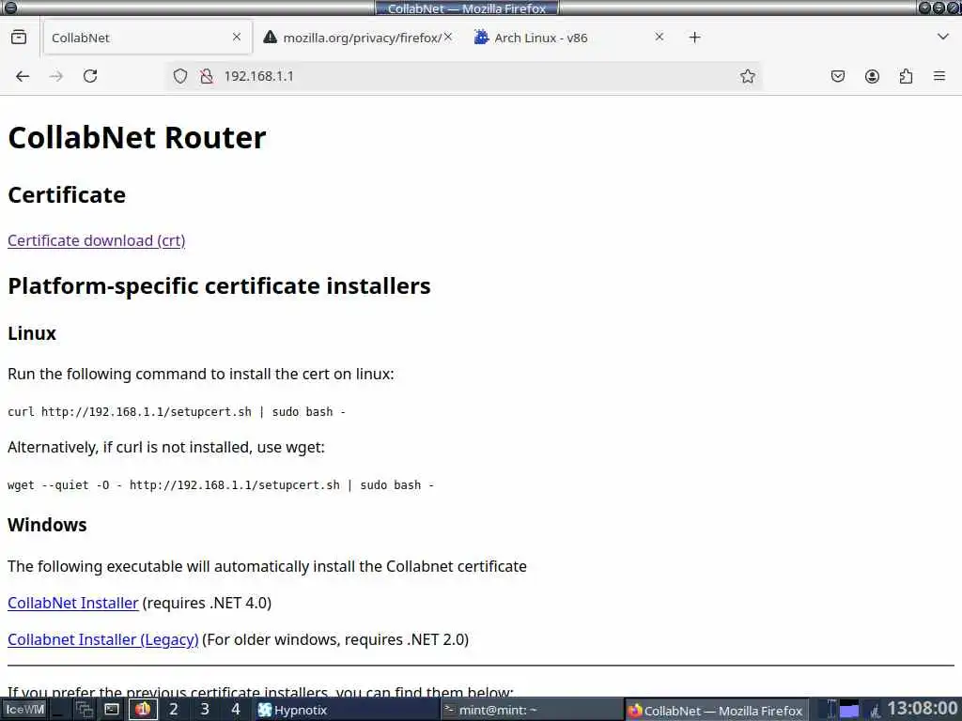
Task: Open a new tab with plus
Action: click(694, 38)
